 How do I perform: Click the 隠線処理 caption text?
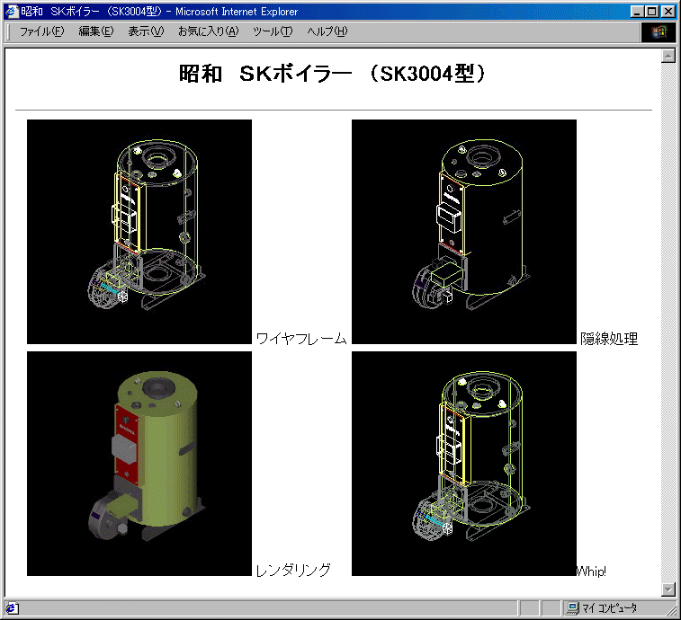click(x=609, y=339)
